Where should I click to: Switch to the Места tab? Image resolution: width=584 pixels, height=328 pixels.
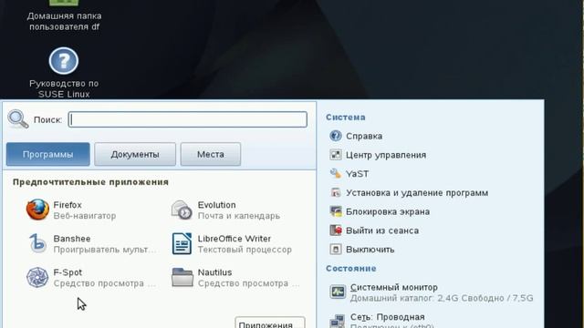click(211, 154)
